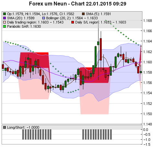Click the tall red candle peaking near 1.166
The height and width of the screenshot is (147, 155).
click(x=101, y=49)
